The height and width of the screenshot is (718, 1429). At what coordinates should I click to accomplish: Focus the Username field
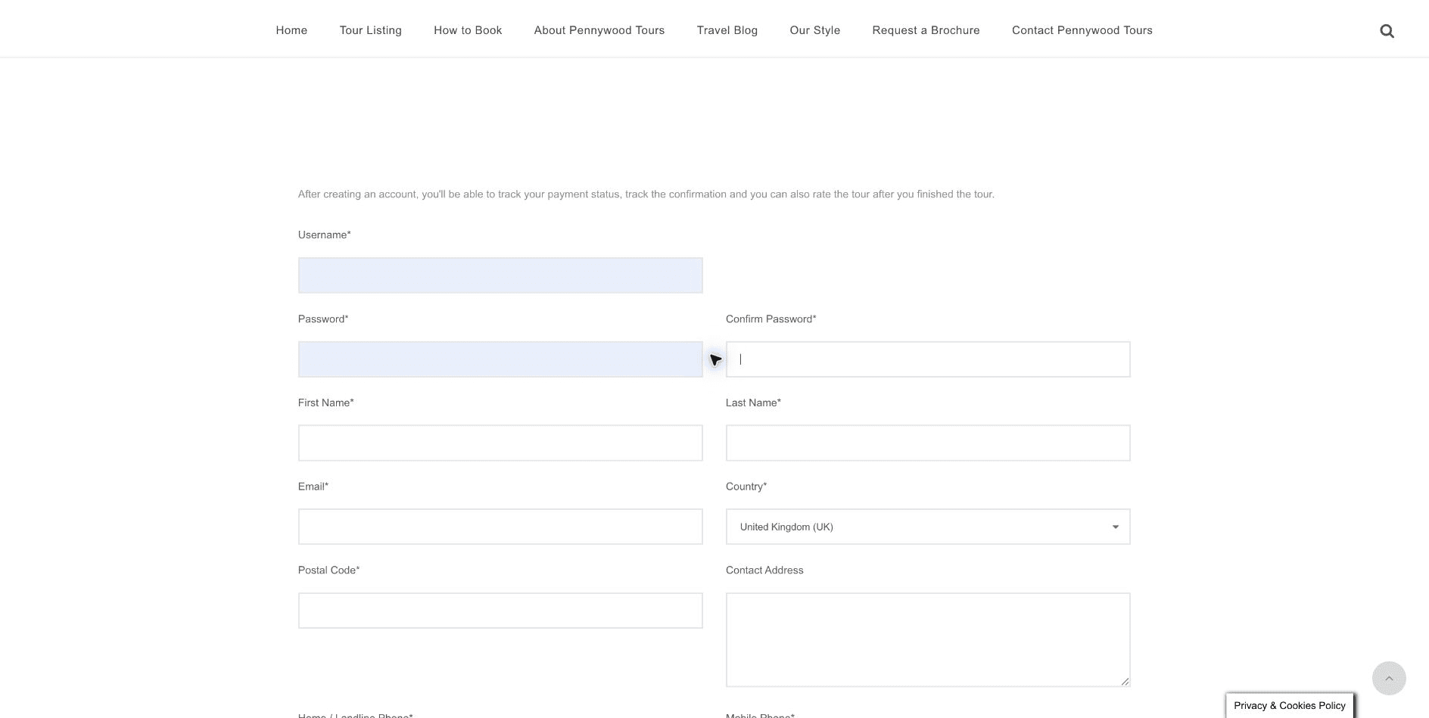(500, 275)
